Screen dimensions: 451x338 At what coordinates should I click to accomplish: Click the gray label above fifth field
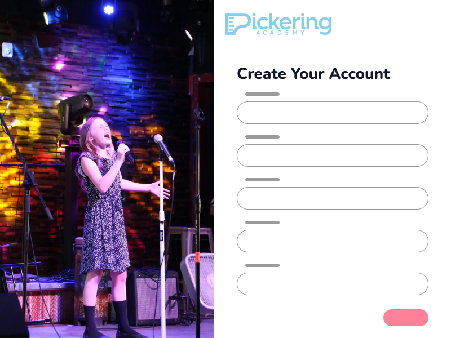(262, 265)
